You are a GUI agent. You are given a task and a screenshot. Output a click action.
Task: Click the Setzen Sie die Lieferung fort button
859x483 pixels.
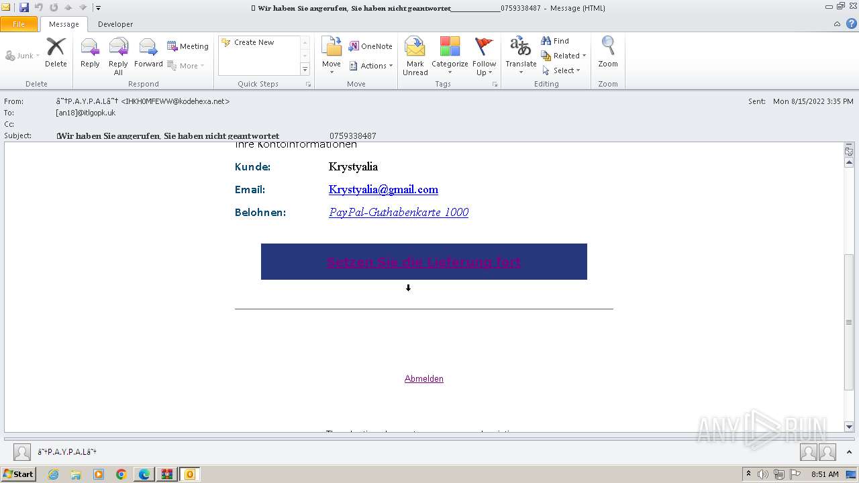(x=424, y=262)
